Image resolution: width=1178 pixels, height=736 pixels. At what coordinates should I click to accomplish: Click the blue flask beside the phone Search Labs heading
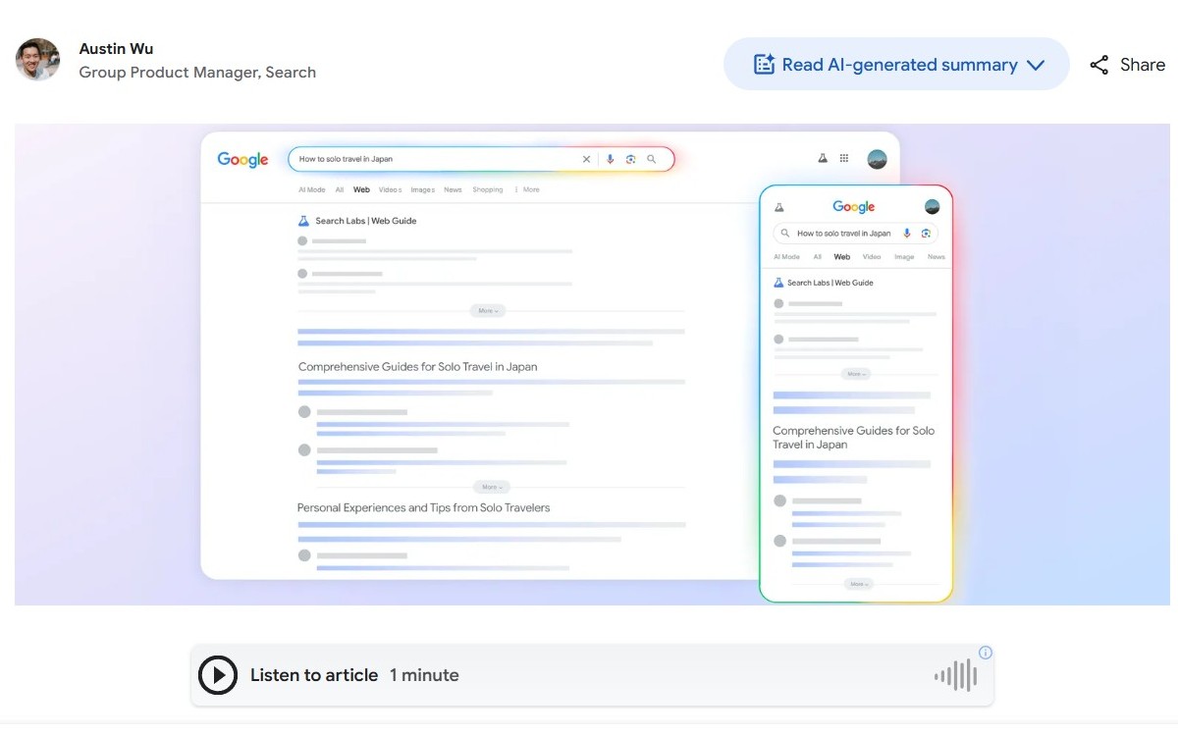click(x=779, y=283)
